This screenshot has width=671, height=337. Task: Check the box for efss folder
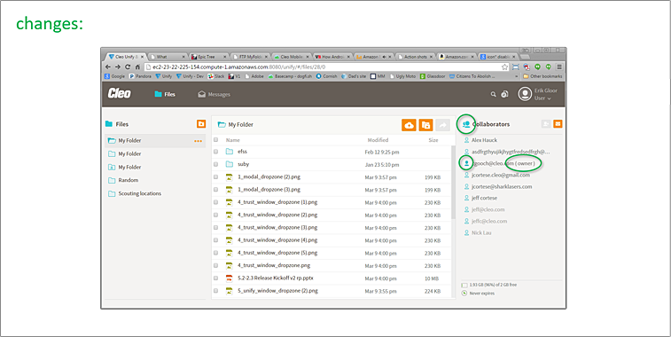tap(215, 152)
